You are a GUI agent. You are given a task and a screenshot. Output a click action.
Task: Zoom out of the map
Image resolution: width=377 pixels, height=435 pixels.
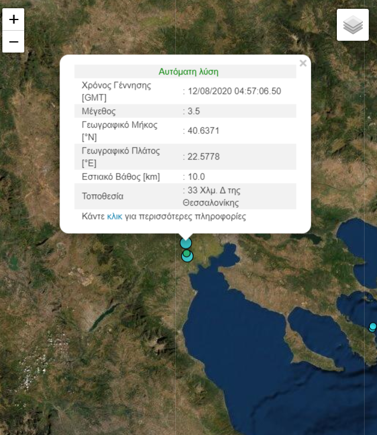point(14,42)
